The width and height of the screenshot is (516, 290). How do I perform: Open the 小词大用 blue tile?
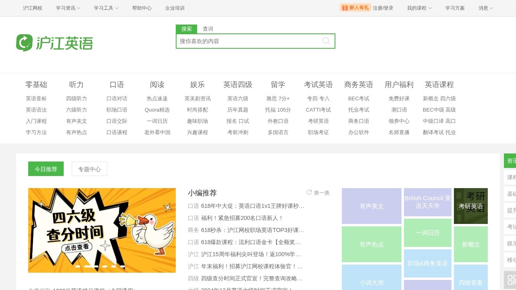[x=372, y=278]
